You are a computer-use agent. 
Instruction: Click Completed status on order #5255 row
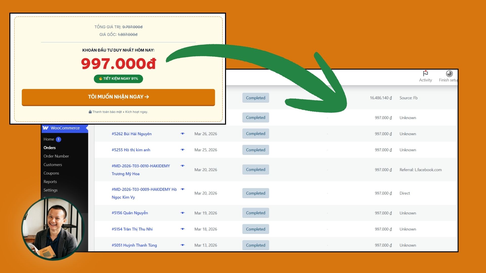point(256,150)
